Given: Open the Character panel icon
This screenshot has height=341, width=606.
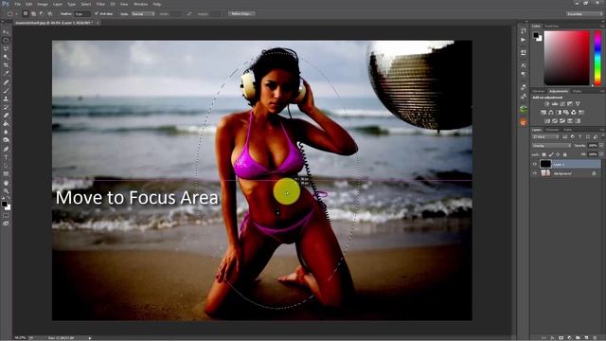Looking at the screenshot, I should (524, 65).
